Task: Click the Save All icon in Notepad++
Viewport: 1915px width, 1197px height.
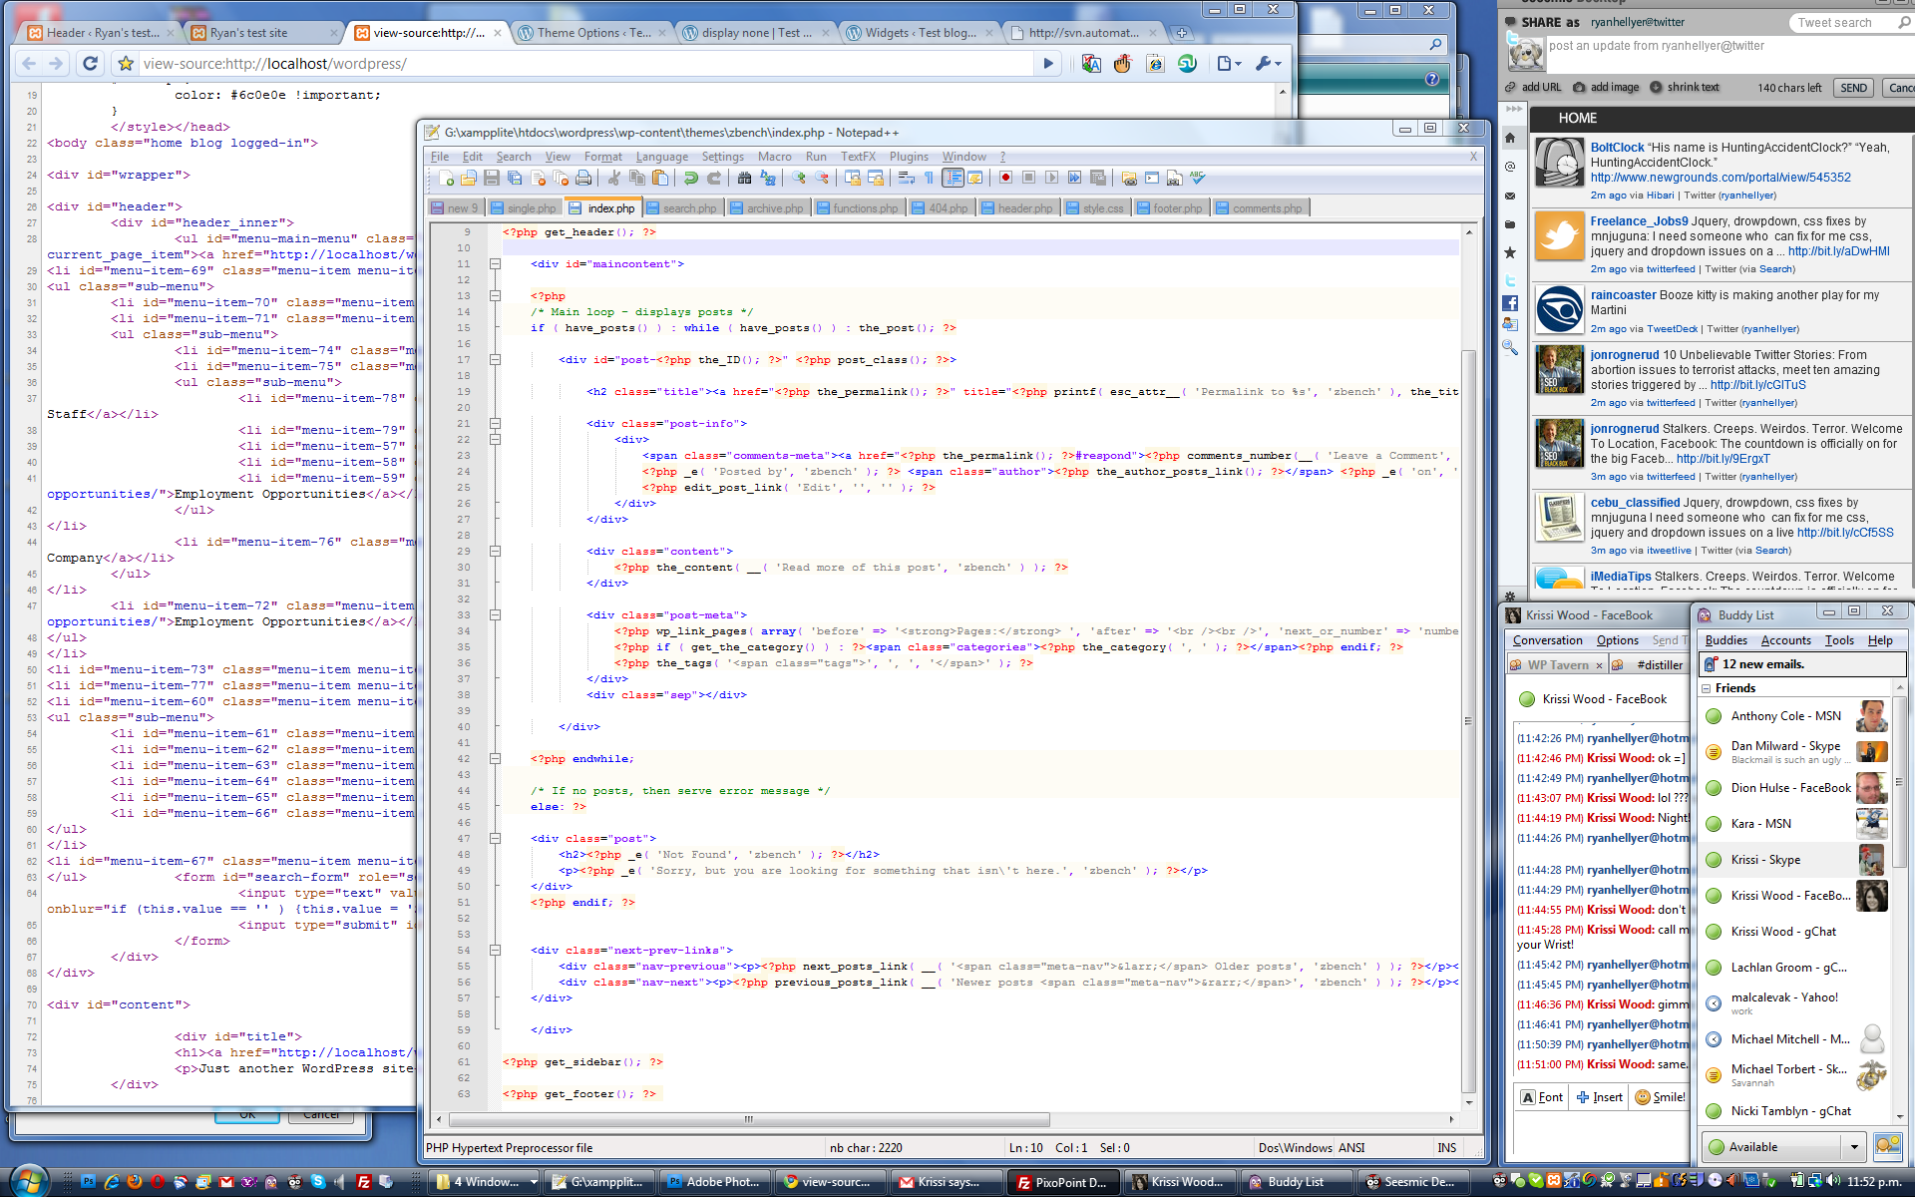Action: (515, 178)
